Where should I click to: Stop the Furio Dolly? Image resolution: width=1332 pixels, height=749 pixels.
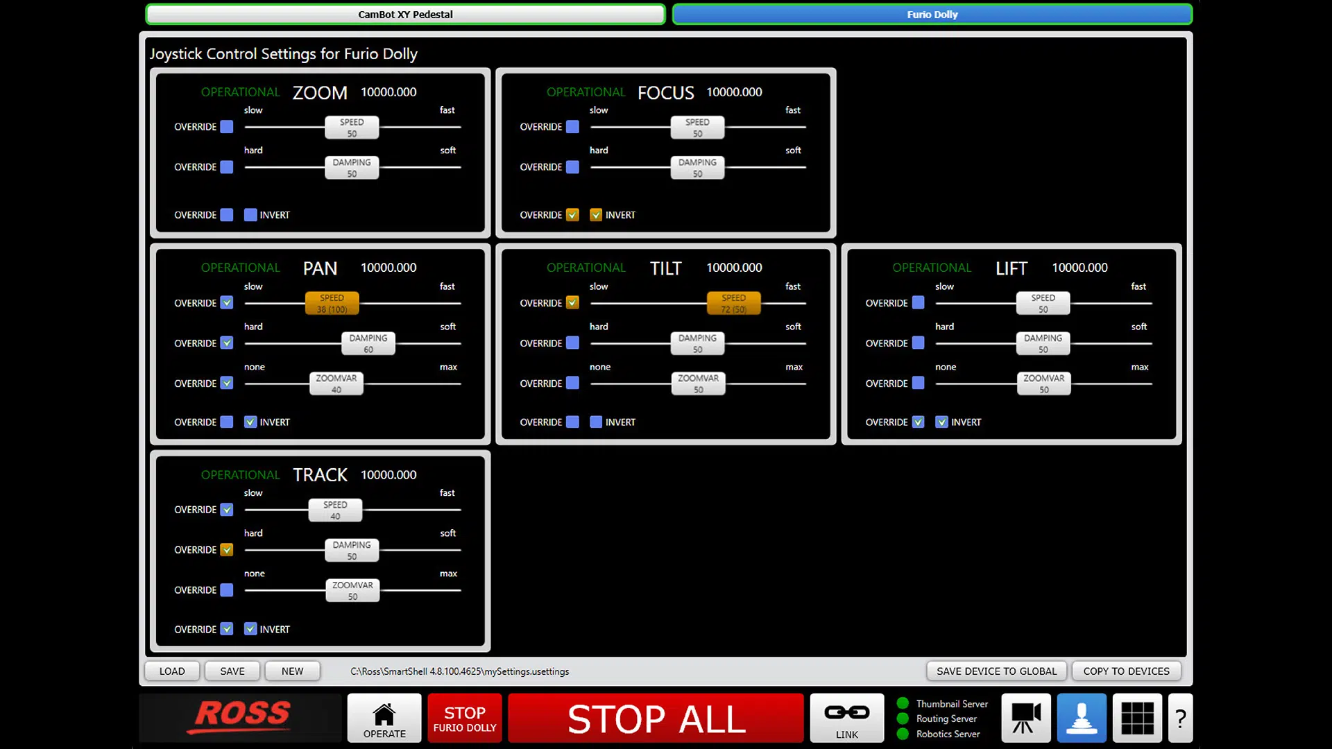click(465, 718)
